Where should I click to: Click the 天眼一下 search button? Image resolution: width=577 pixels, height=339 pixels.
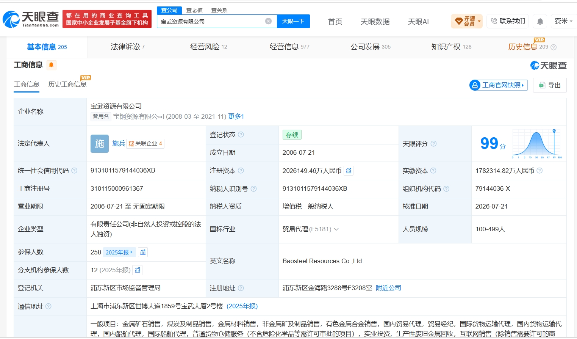[x=293, y=21]
